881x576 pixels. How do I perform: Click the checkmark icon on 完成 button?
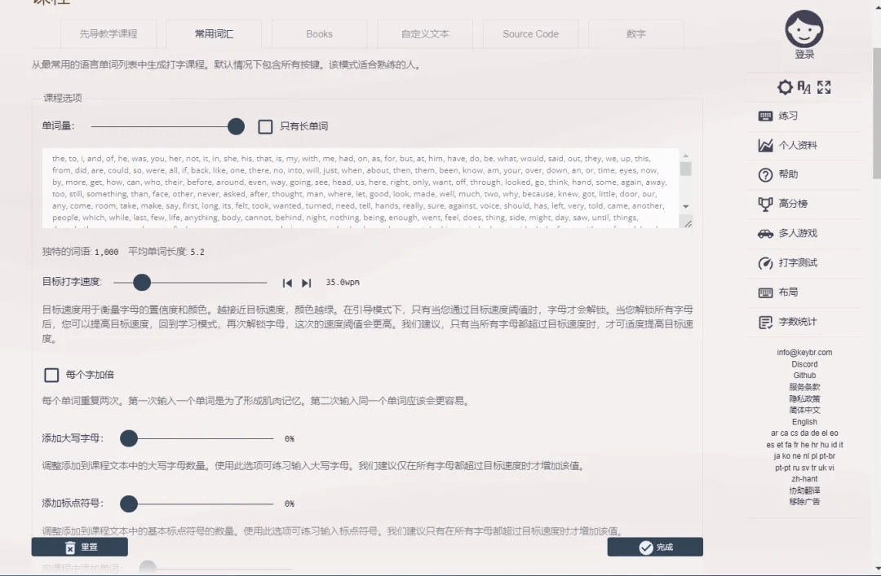[x=645, y=547]
